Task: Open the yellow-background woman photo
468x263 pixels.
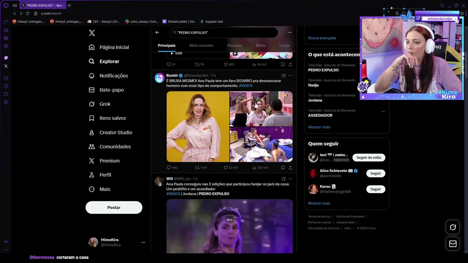Action: click(x=198, y=126)
